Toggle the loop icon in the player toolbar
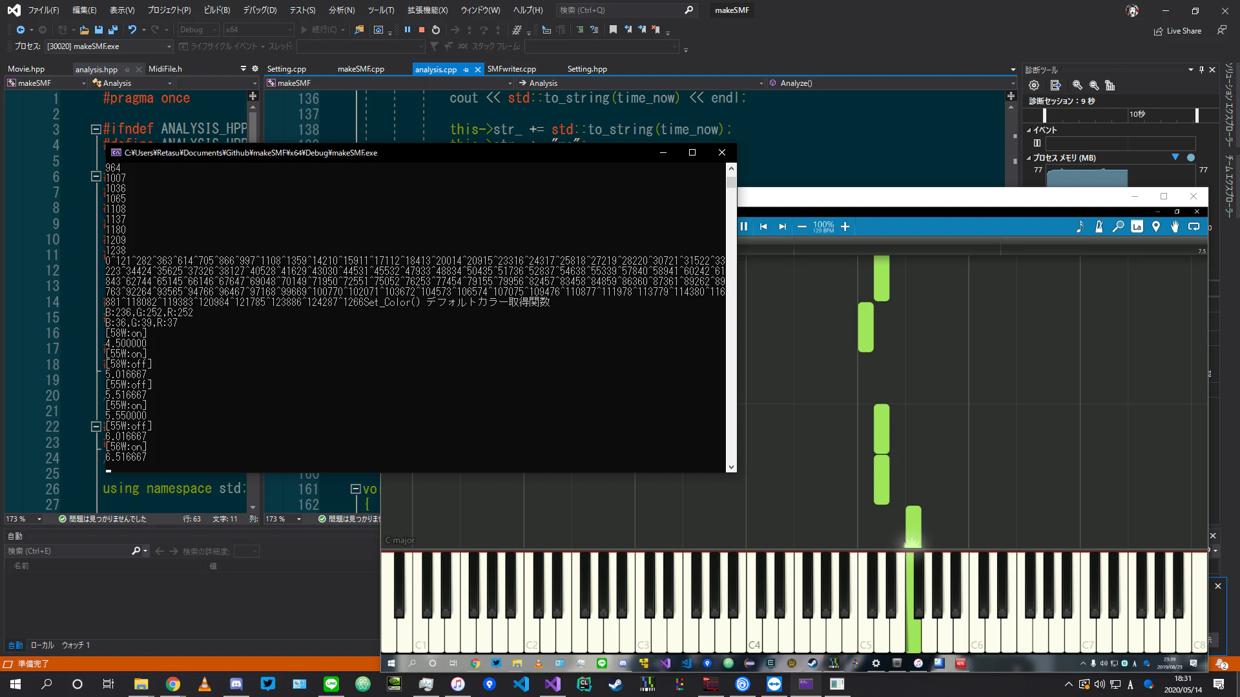The width and height of the screenshot is (1240, 697). click(x=1193, y=227)
